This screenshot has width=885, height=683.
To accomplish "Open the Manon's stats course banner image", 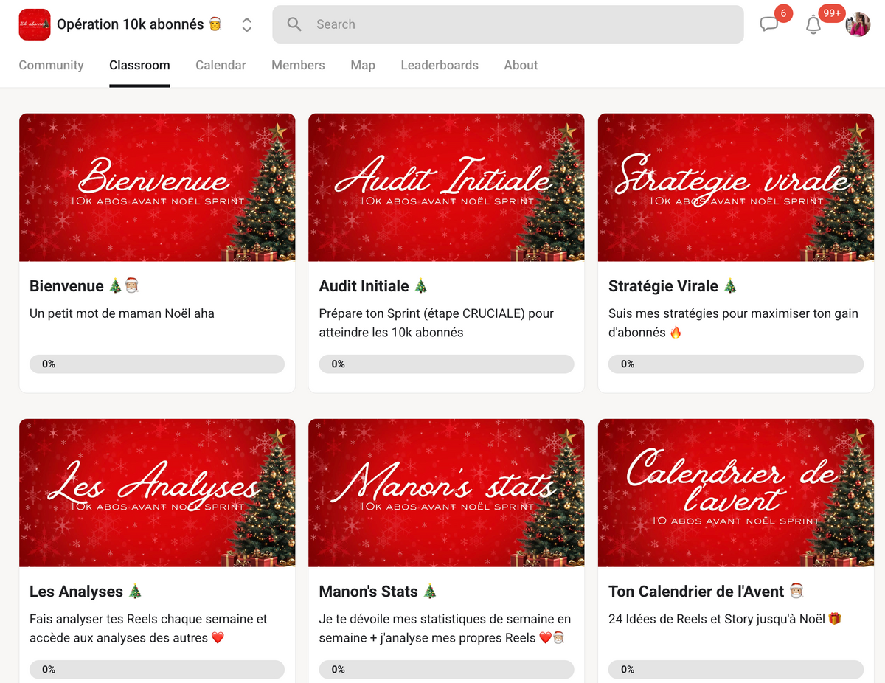I will (x=446, y=493).
